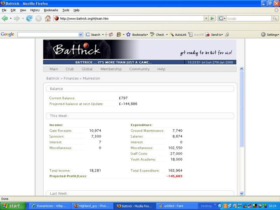Image resolution: width=280 pixels, height=210 pixels.
Task: Click the Muireston breadcrumb link
Action: 91,78
